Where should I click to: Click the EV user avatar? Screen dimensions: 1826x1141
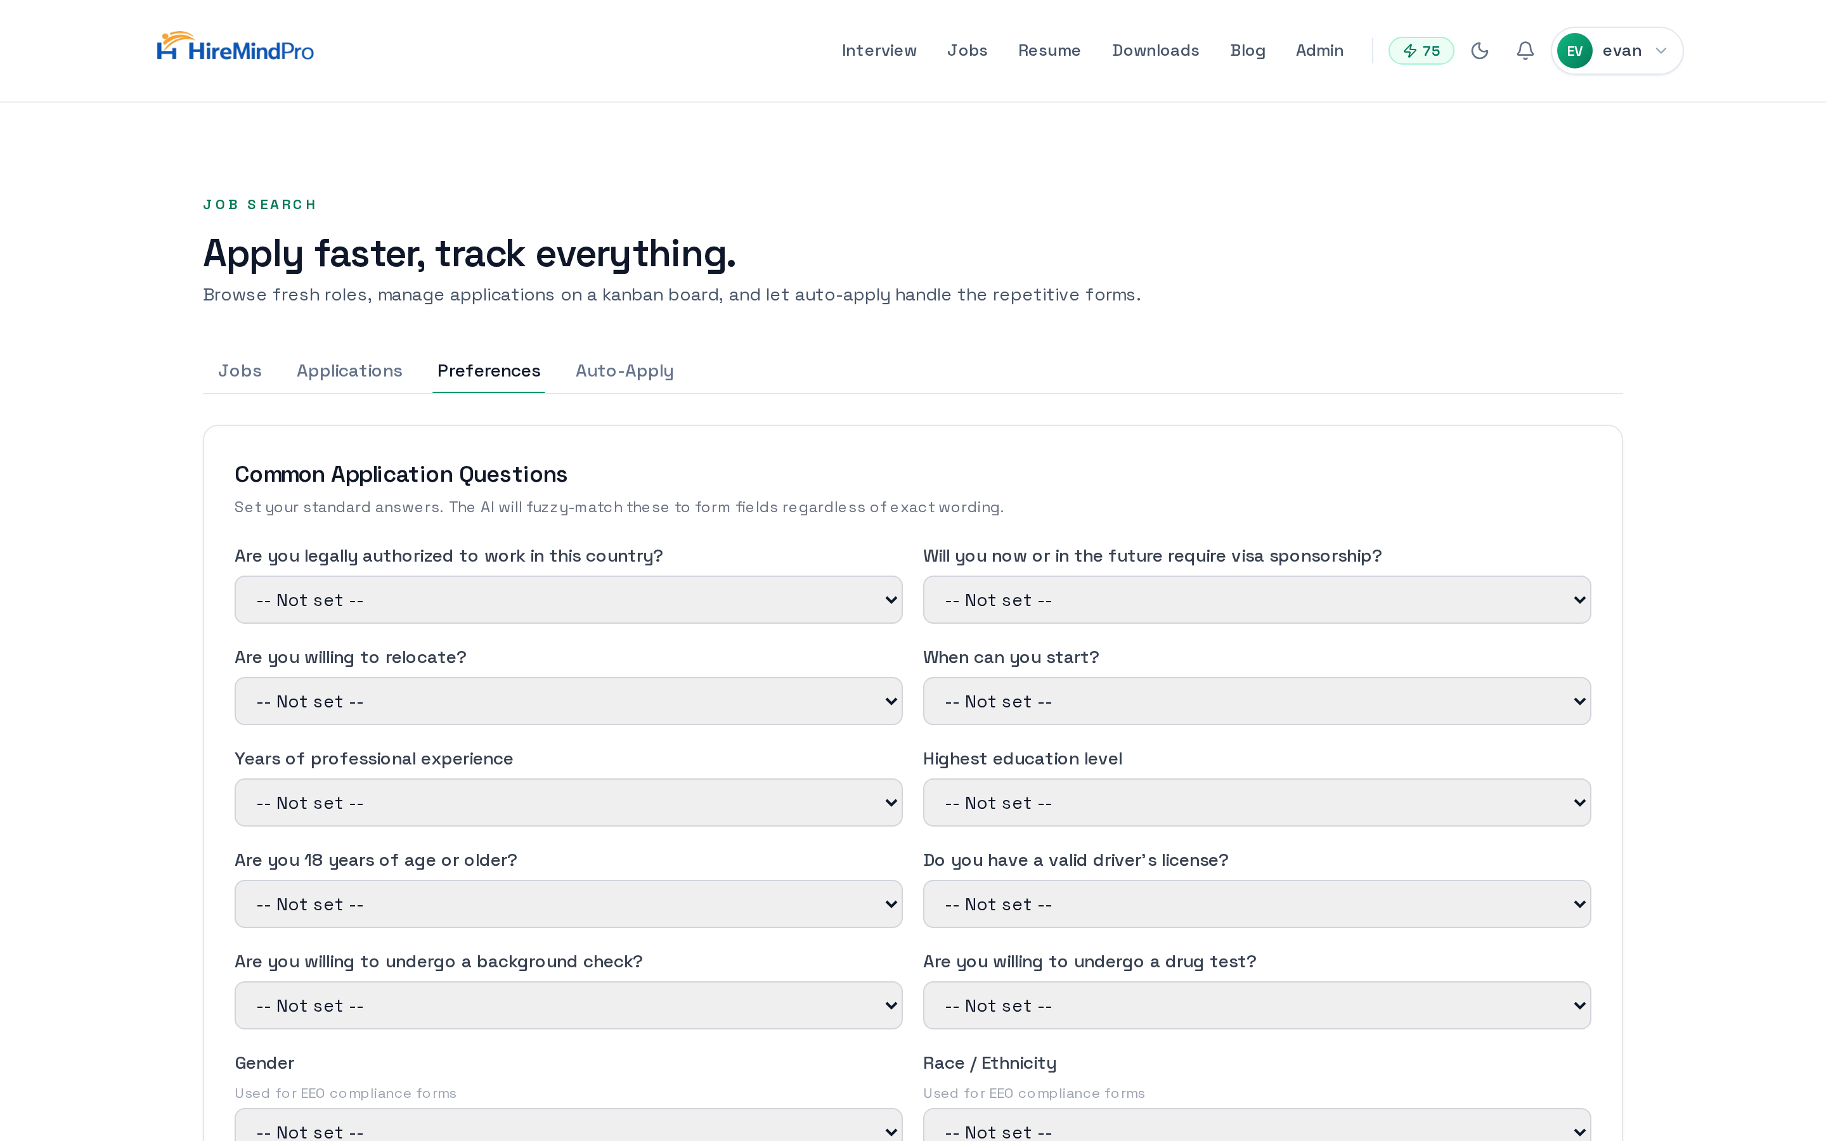pos(1574,51)
